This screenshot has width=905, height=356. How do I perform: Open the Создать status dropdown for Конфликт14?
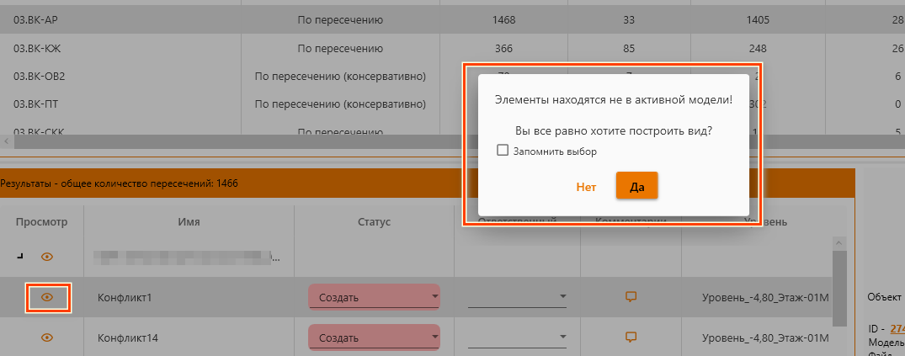pyautogui.click(x=374, y=337)
